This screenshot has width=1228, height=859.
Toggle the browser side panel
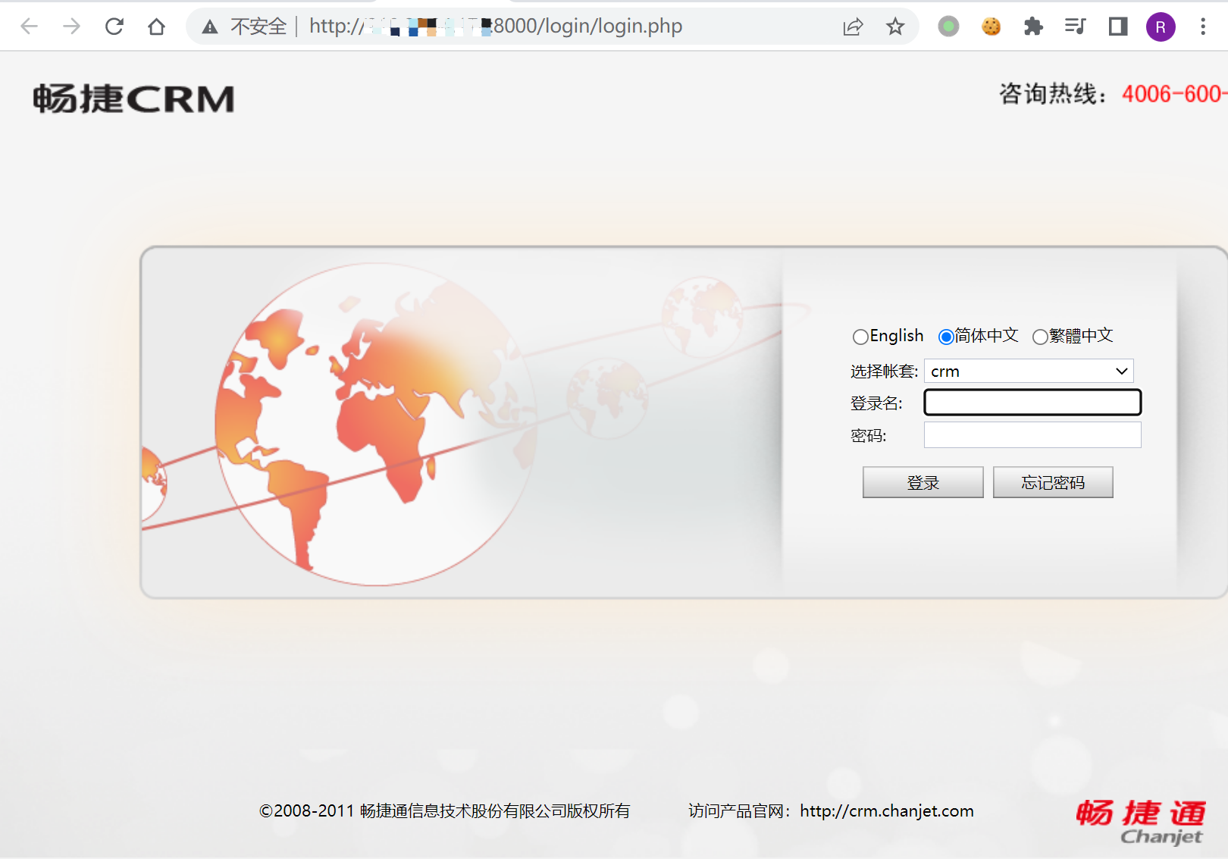click(x=1117, y=27)
